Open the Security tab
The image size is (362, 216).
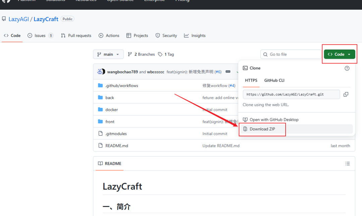[x=166, y=36]
